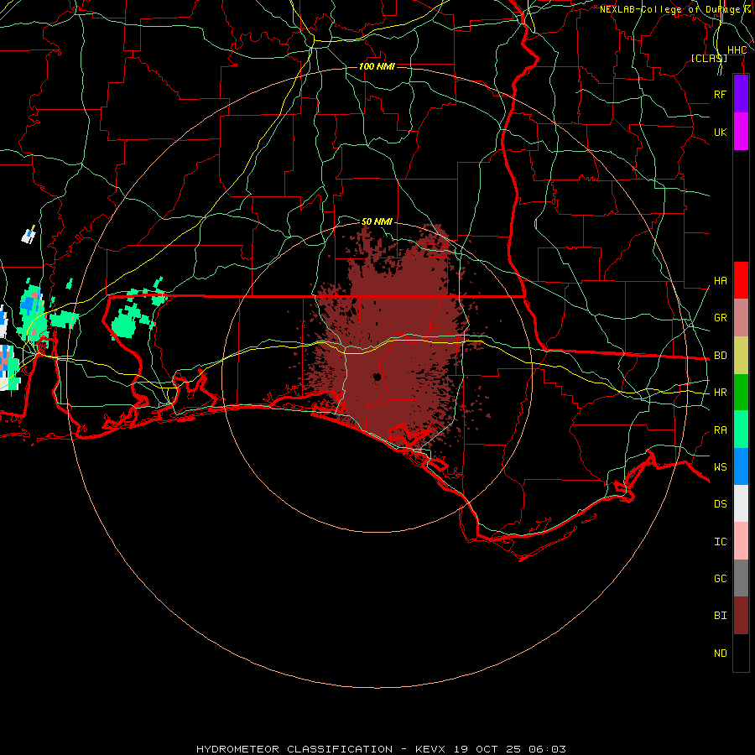The height and width of the screenshot is (755, 755).
Task: Click the GR legend label
Action: pos(720,318)
